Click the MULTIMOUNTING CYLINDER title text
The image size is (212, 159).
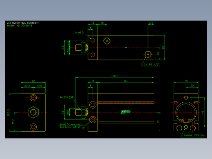click(22, 23)
